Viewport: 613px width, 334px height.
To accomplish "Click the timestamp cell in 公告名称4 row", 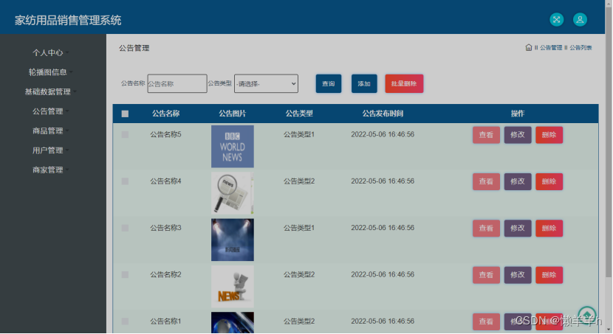I will point(383,181).
